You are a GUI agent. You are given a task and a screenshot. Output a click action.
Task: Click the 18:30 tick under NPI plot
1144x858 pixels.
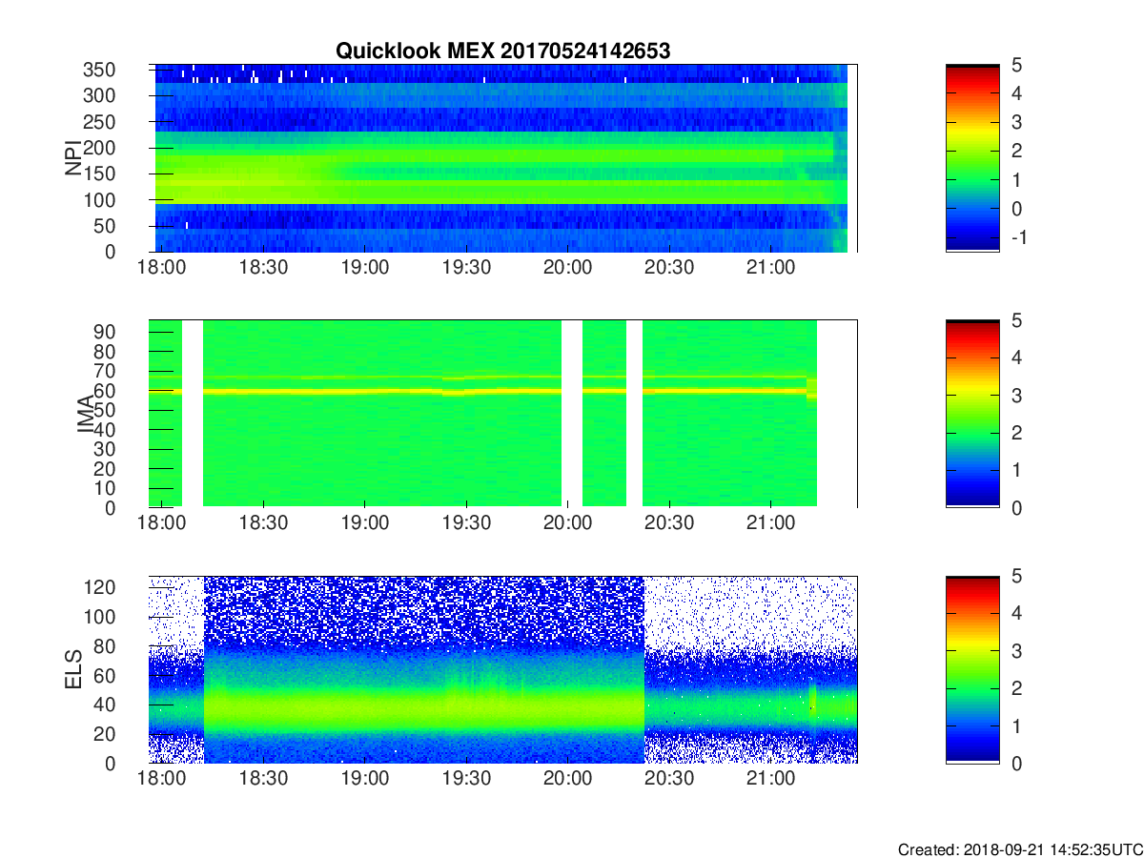(263, 269)
